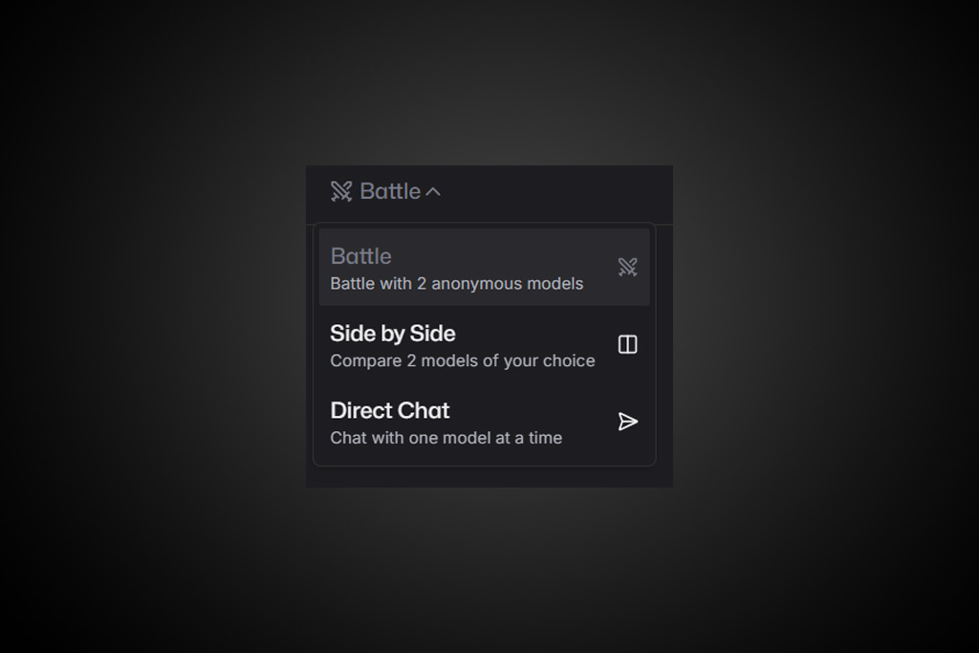Click the dark strip beneath the dropdown list
The width and height of the screenshot is (979, 653).
click(x=489, y=477)
